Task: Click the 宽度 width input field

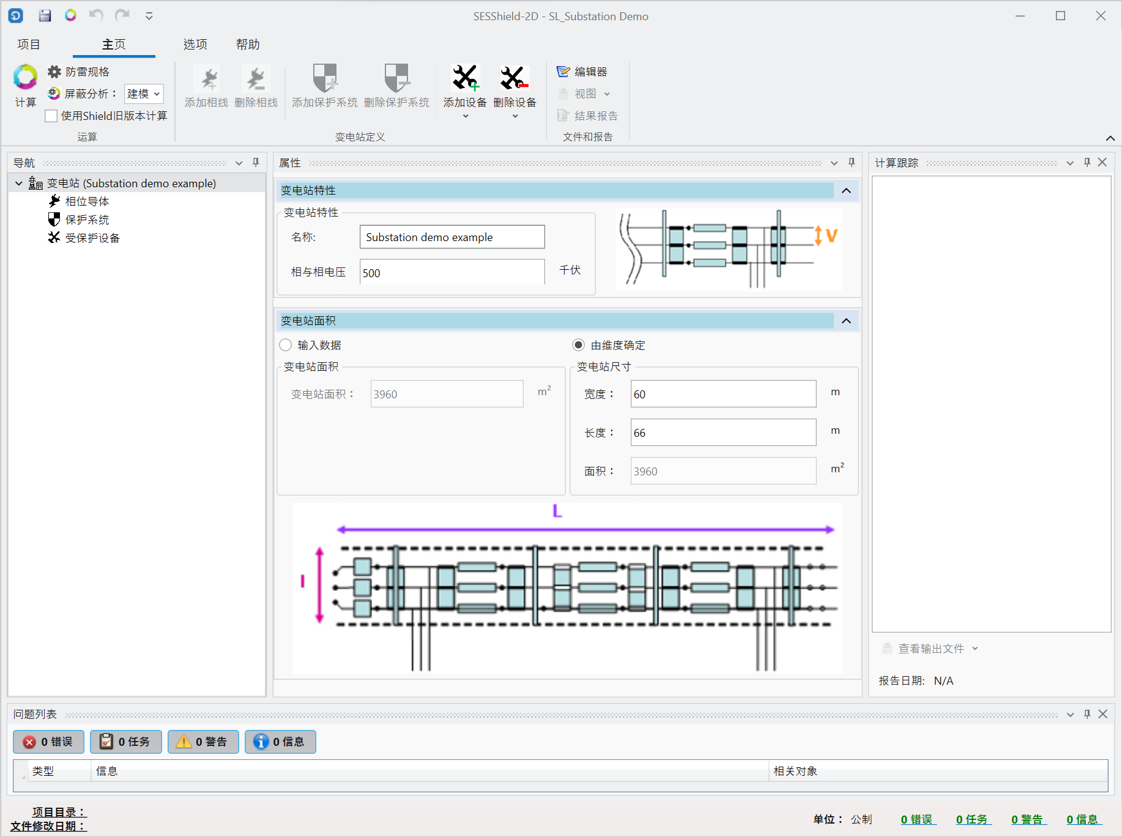Action: coord(723,394)
